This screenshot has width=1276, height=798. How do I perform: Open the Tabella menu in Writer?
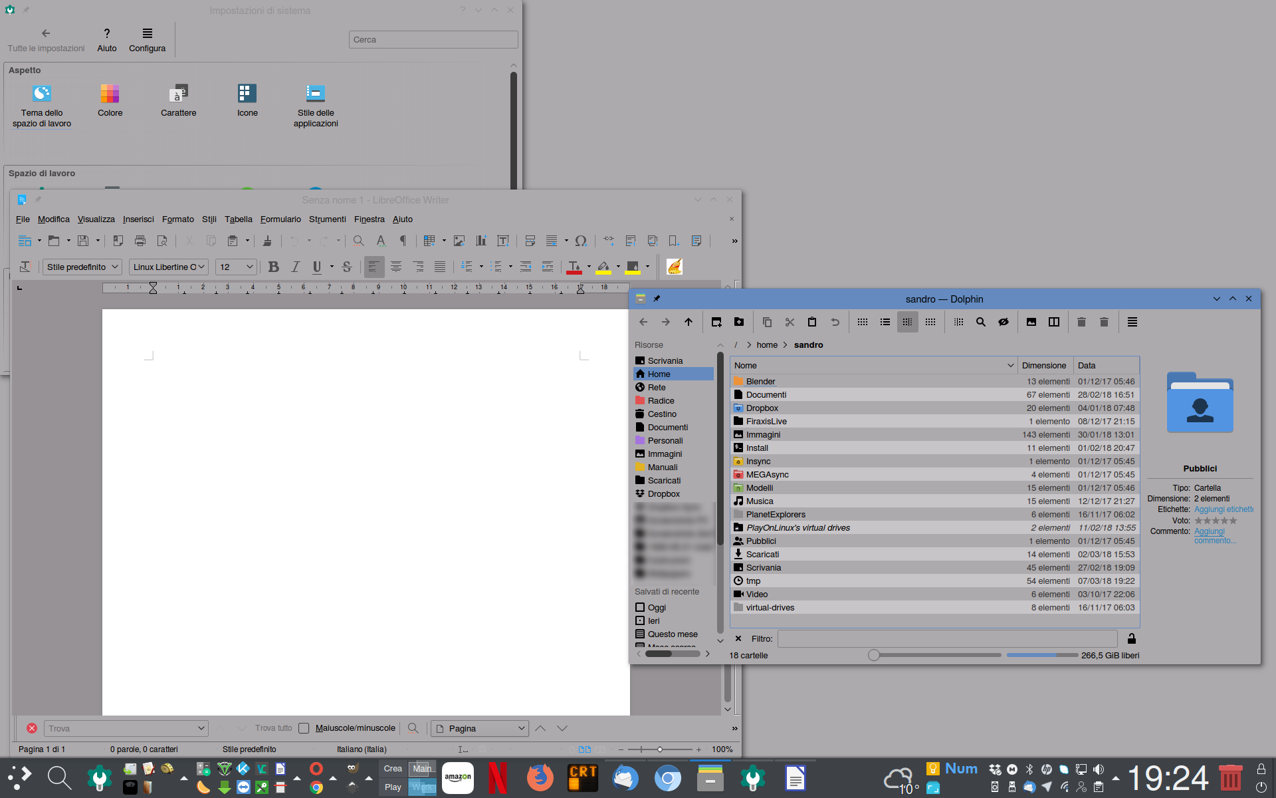pyautogui.click(x=239, y=219)
